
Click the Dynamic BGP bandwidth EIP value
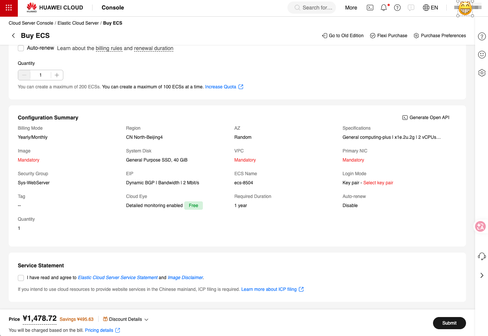[163, 183]
